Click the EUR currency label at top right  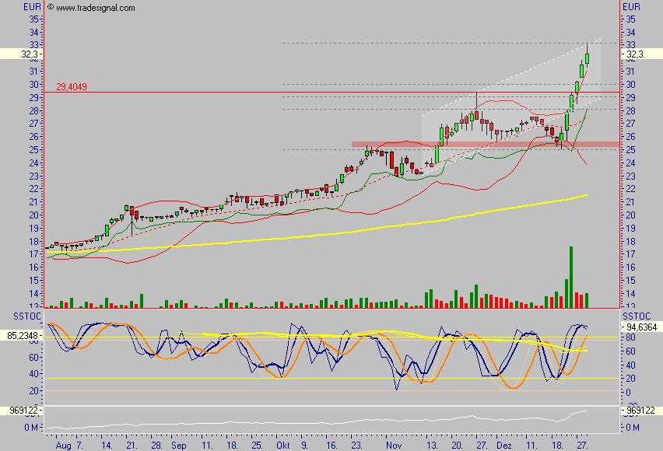click(635, 7)
